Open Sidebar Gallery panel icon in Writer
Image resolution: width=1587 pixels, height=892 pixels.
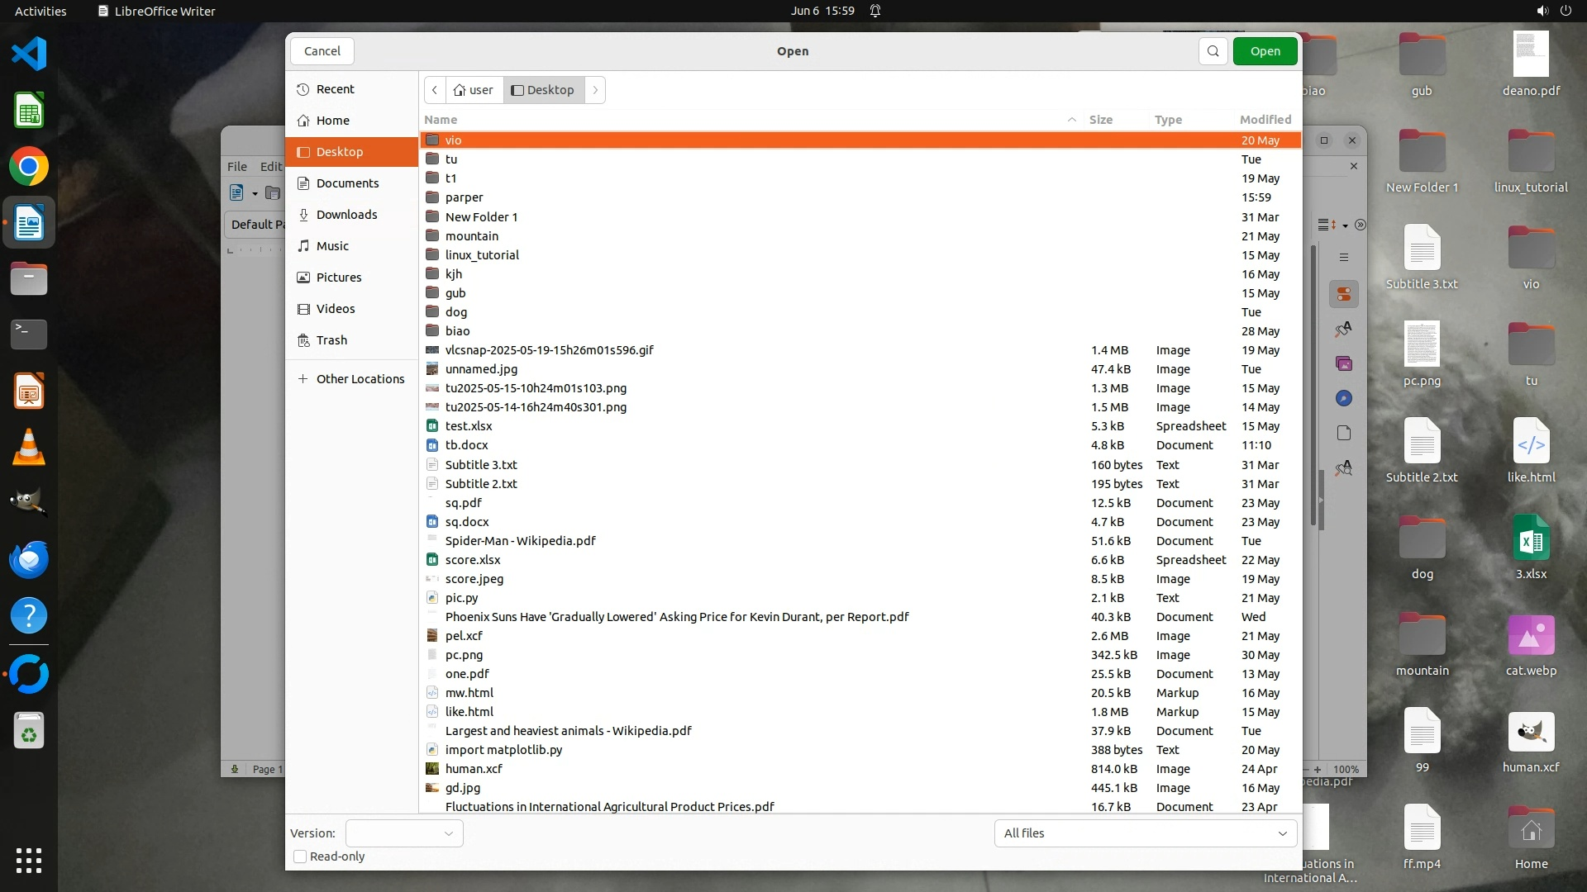1344,364
